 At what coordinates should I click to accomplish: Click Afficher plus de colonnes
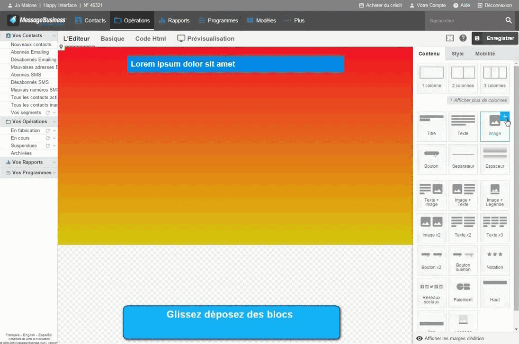coord(478,100)
